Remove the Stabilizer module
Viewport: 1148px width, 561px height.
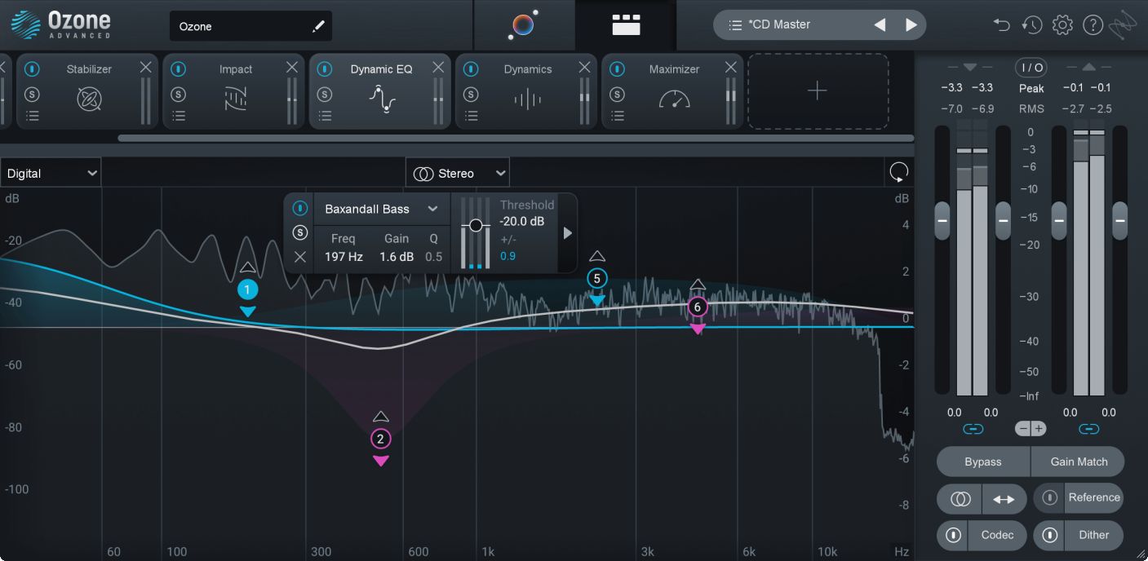145,68
